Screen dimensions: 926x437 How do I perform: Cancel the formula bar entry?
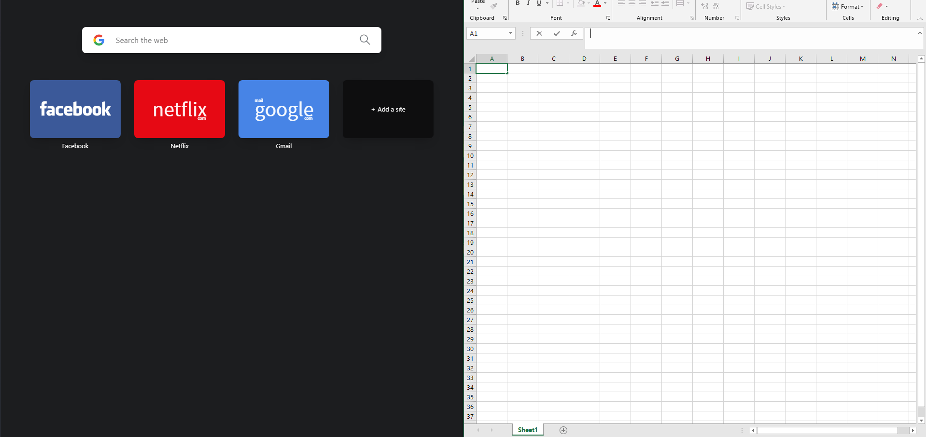(539, 33)
